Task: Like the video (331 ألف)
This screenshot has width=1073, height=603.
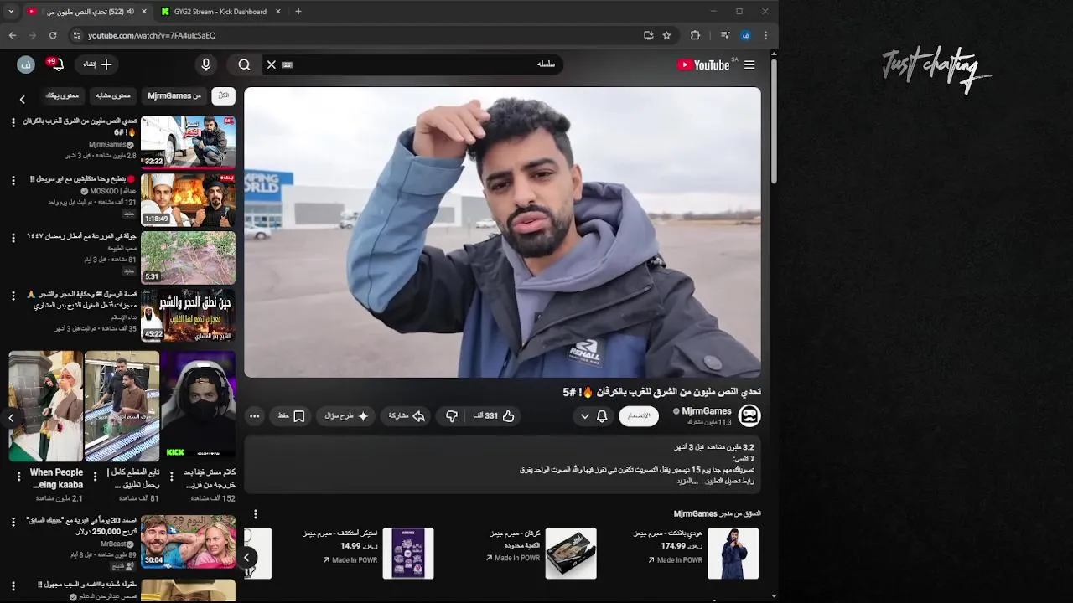Action: click(x=495, y=415)
